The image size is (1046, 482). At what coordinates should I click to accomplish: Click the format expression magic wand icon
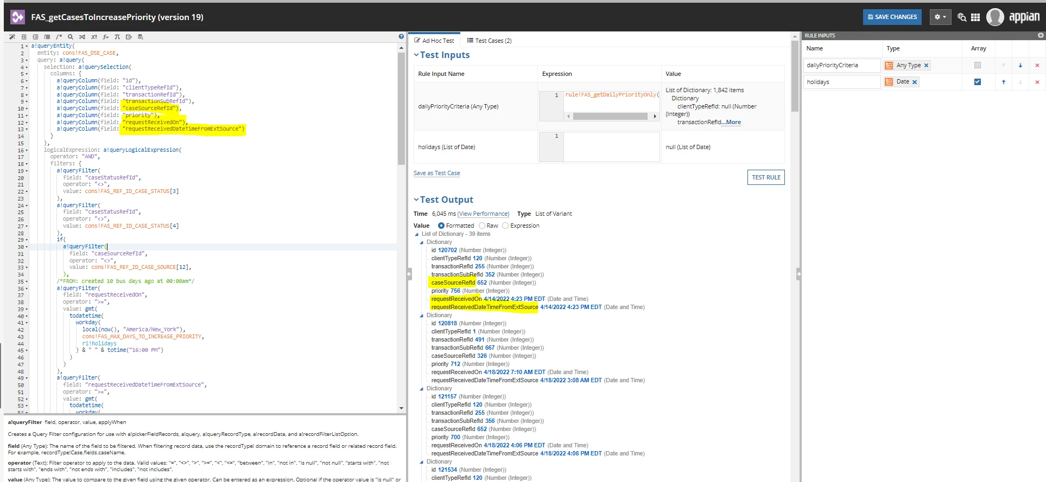12,37
